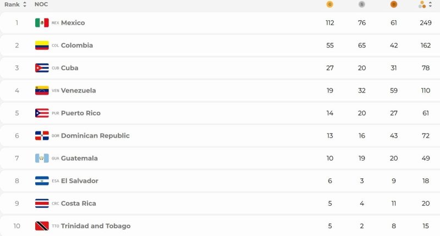Open the Costa Rica country link
This screenshot has width=440, height=236.
point(78,204)
